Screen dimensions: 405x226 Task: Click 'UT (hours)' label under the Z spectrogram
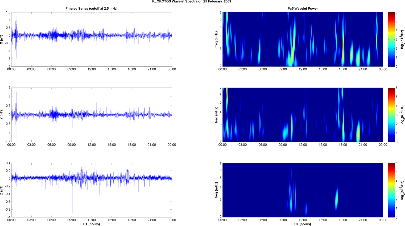(303, 224)
